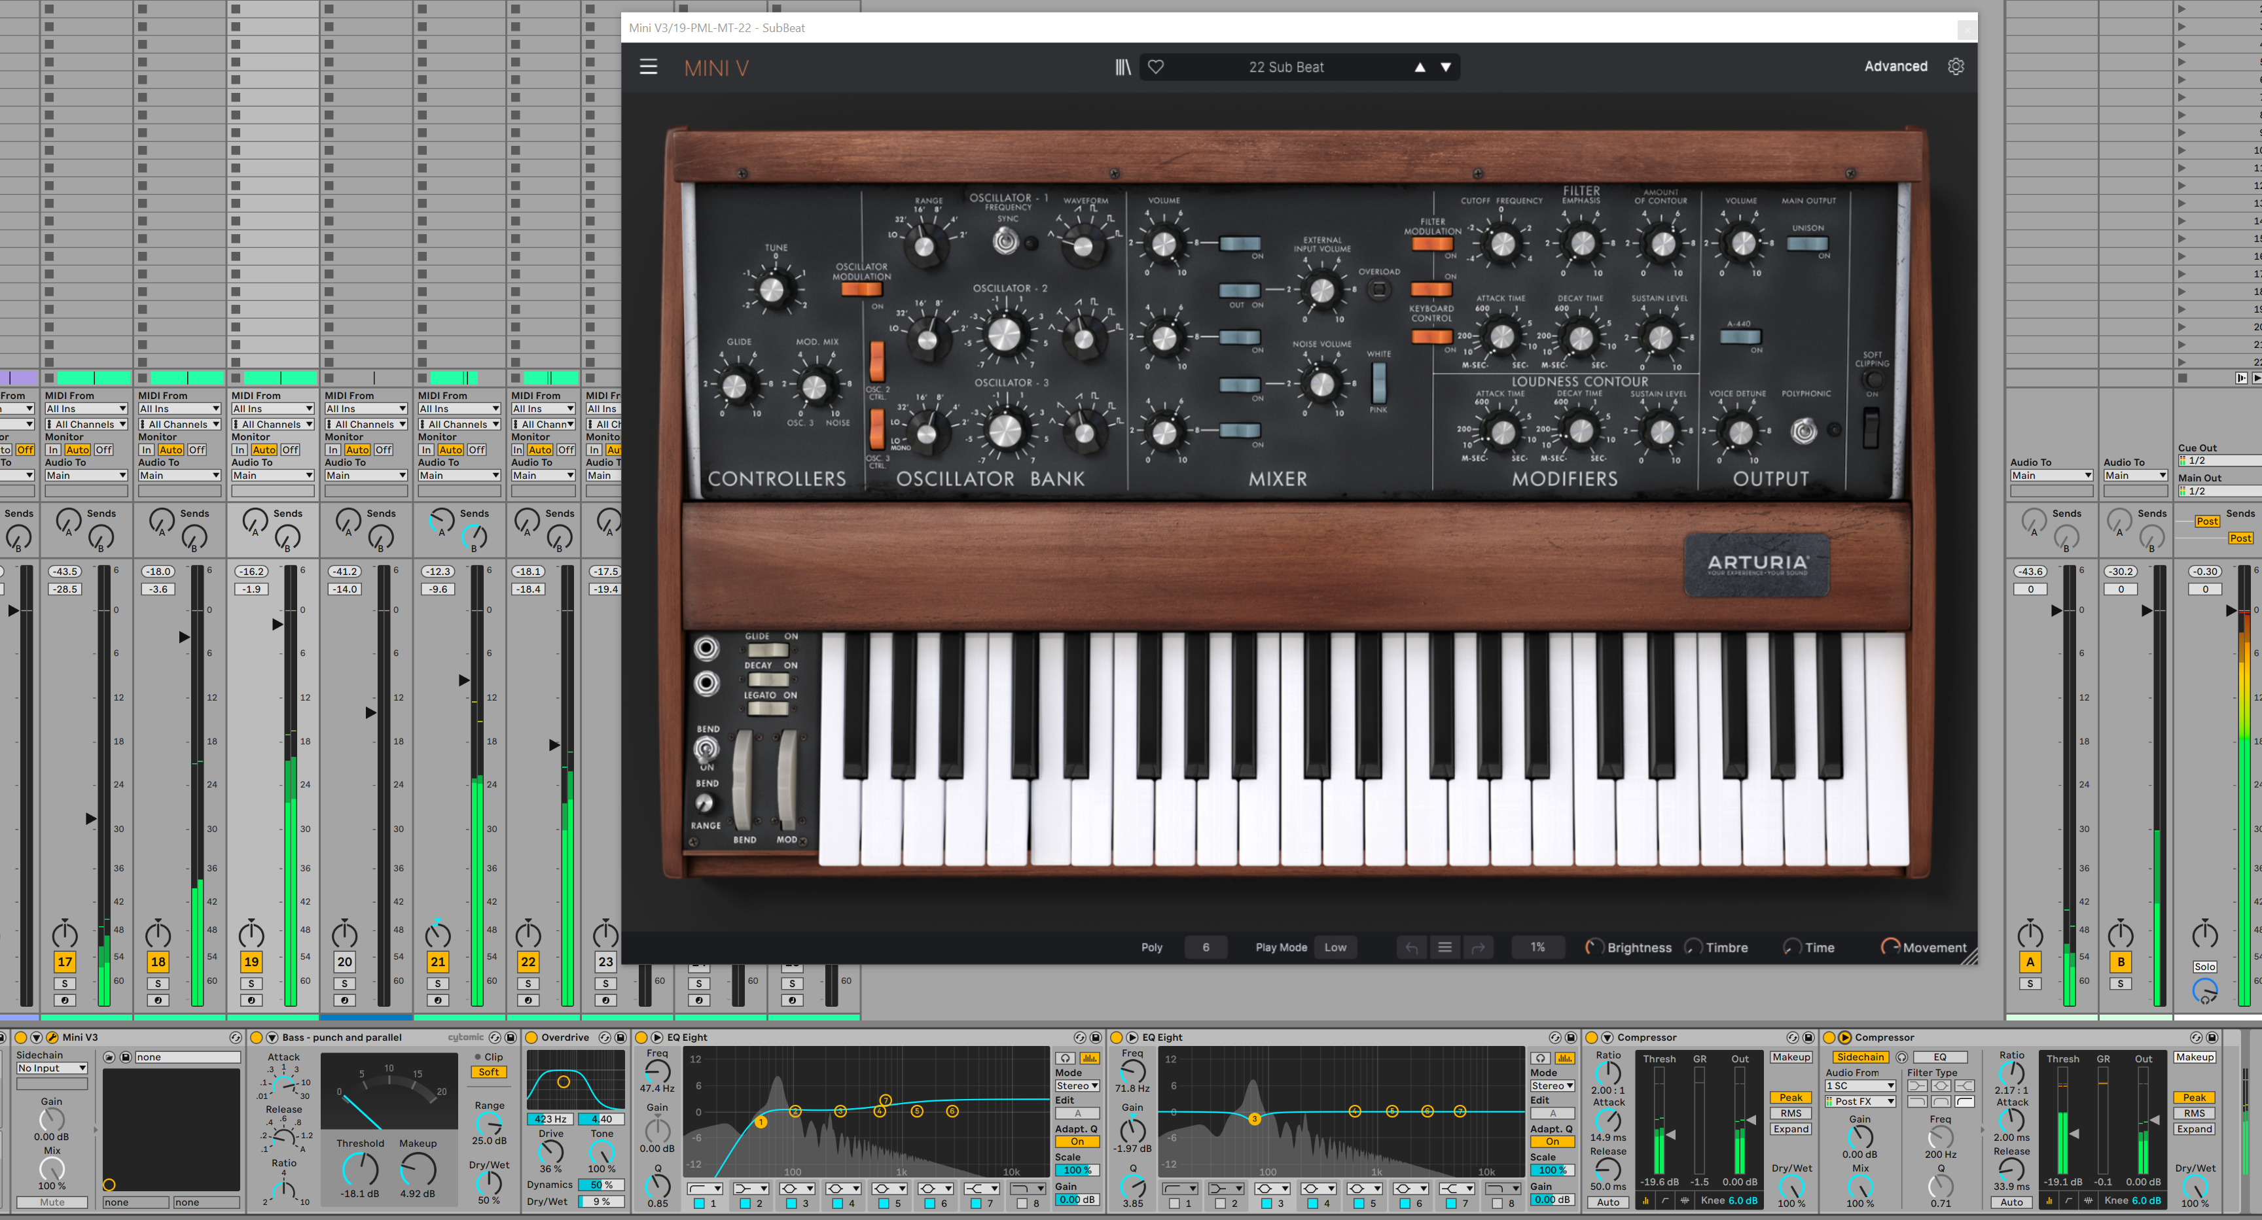Select the previous preset with up arrow
The image size is (2262, 1220).
pos(1419,67)
